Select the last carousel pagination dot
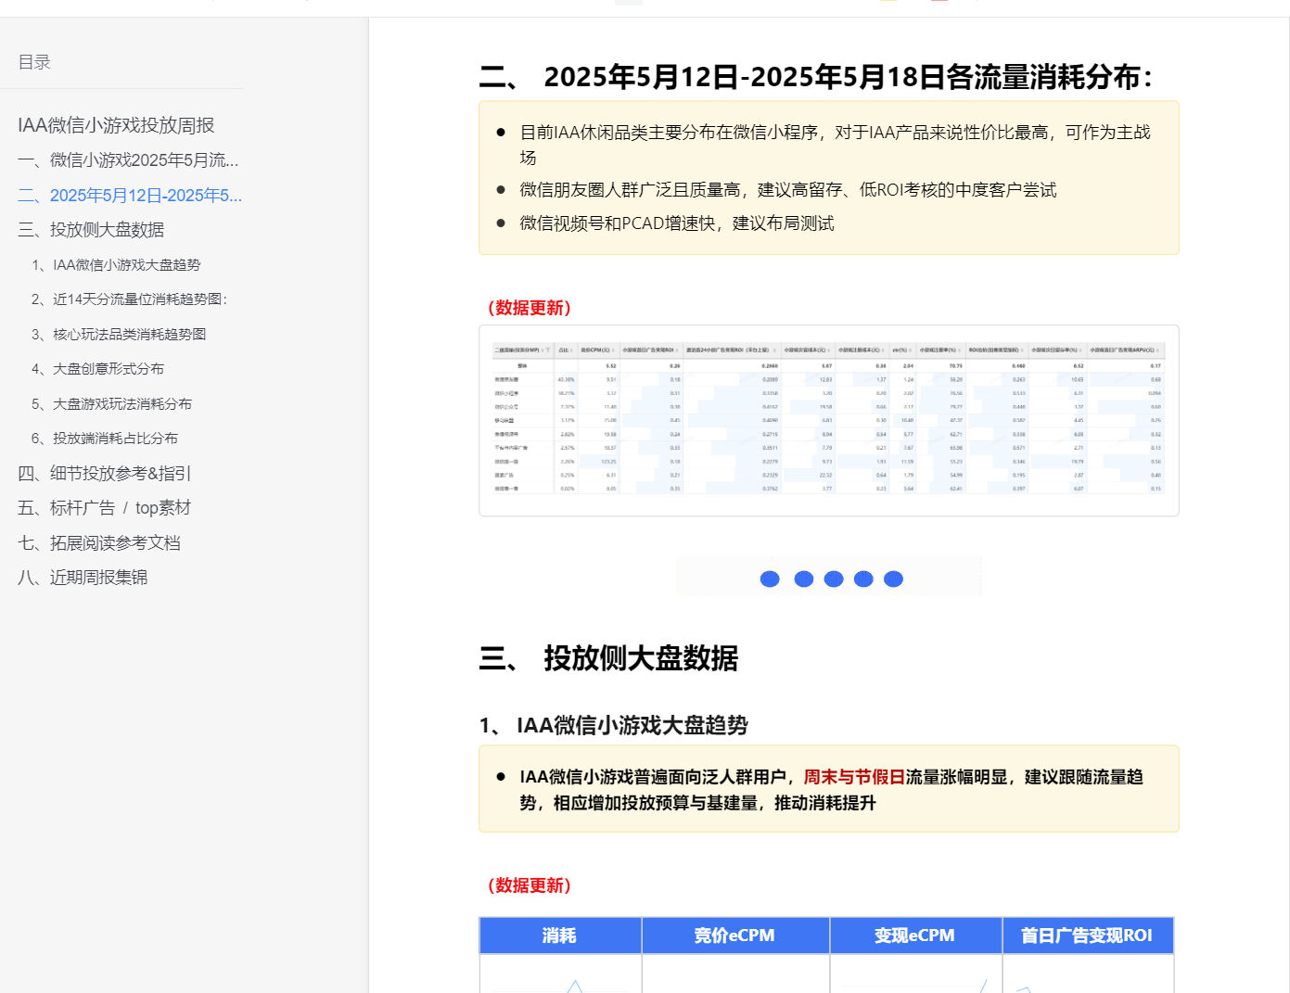Screen dimensions: 1290x993 click(x=893, y=579)
